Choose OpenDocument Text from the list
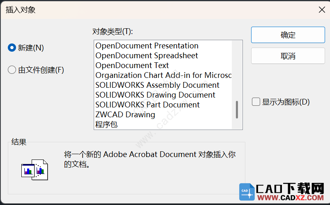Viewport: 330px width, 205px height. point(163,65)
